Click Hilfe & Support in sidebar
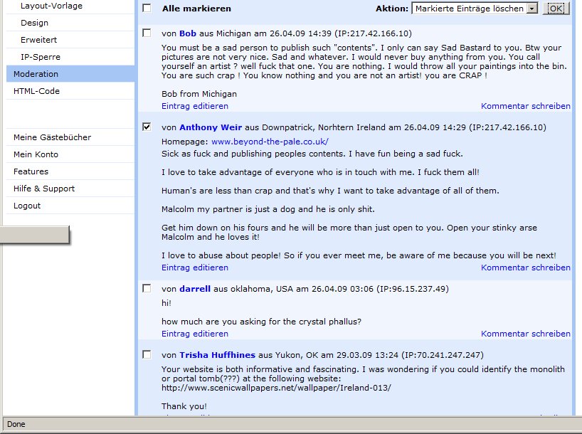The image size is (582, 434). tap(43, 189)
